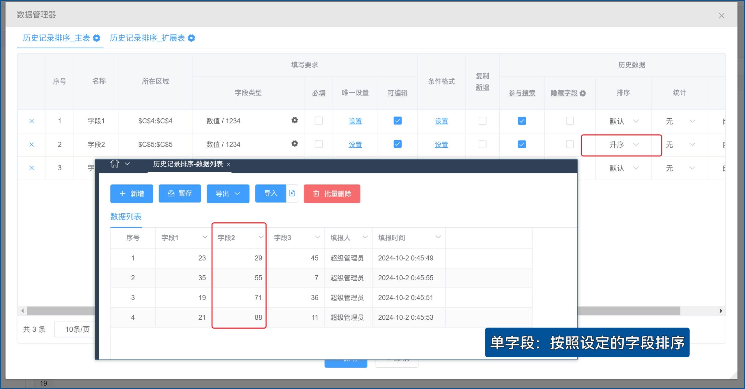Image resolution: width=745 pixels, height=389 pixels.
Task: Expand 字段1 column filter in data list
Action: coord(205,237)
